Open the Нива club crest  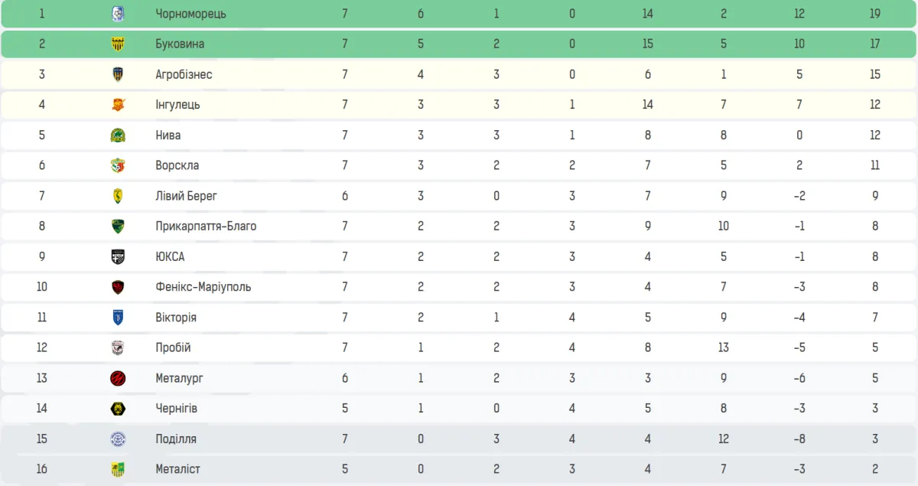[118, 135]
